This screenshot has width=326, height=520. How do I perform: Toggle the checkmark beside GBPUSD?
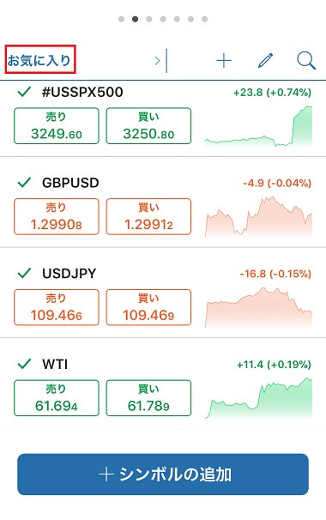(x=24, y=183)
